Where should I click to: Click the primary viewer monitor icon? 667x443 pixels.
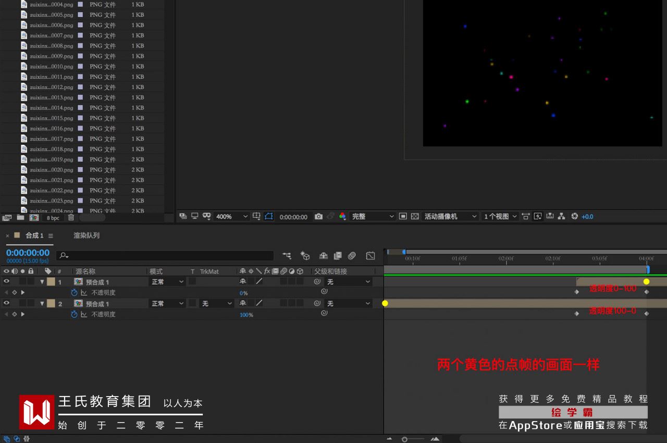195,216
